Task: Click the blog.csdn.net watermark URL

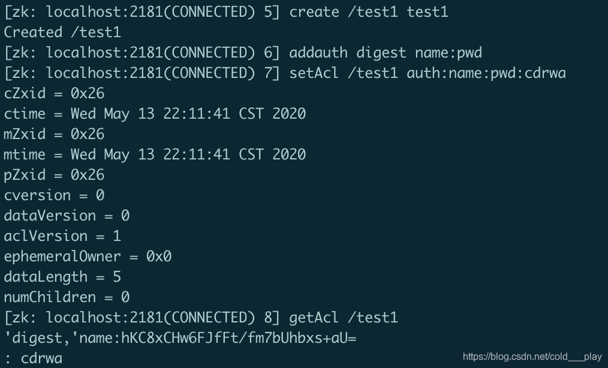Action: point(532,357)
